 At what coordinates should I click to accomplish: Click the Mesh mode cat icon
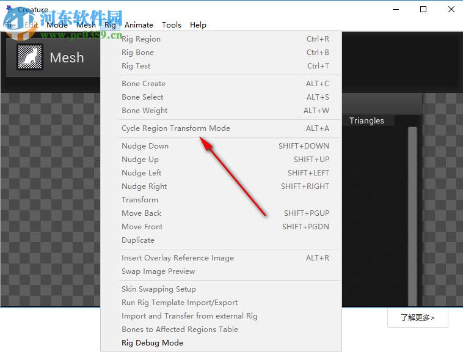pyautogui.click(x=29, y=57)
